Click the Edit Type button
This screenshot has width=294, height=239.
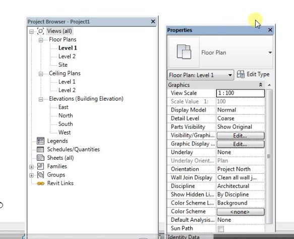click(x=253, y=74)
